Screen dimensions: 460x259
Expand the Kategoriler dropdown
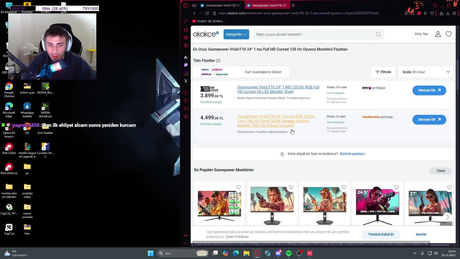coord(236,34)
